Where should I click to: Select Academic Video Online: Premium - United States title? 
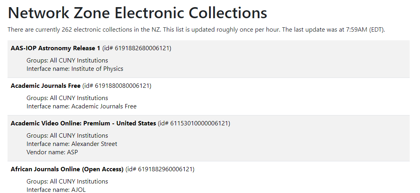point(83,123)
